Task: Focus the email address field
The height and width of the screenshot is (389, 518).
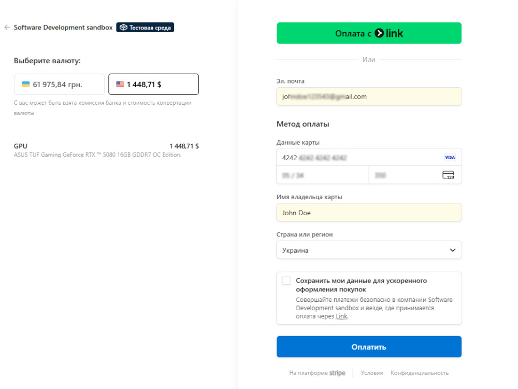Action: pos(369,96)
